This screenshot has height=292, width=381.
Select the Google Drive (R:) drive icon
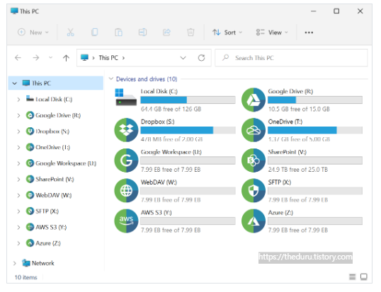pyautogui.click(x=254, y=100)
